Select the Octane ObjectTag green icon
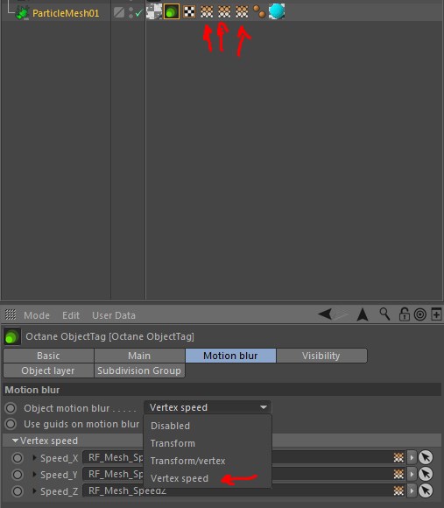Screen dimensions: 444x508 [x=172, y=12]
